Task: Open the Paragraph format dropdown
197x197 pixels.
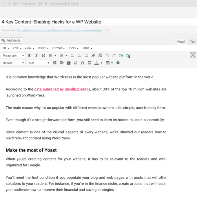Action: 13,55
